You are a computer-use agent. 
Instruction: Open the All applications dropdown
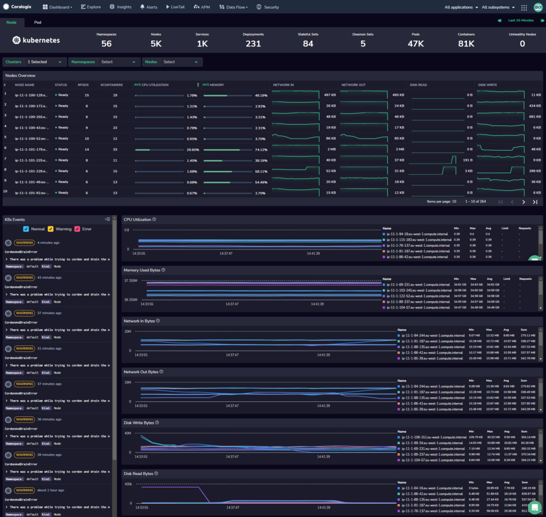[x=461, y=7]
